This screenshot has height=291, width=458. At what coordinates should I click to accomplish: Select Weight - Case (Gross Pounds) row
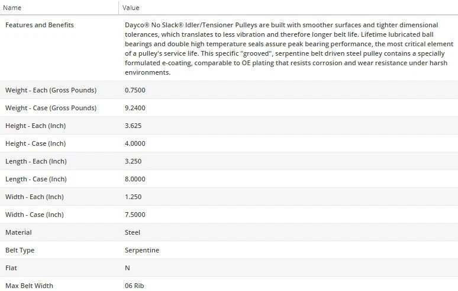click(x=51, y=108)
